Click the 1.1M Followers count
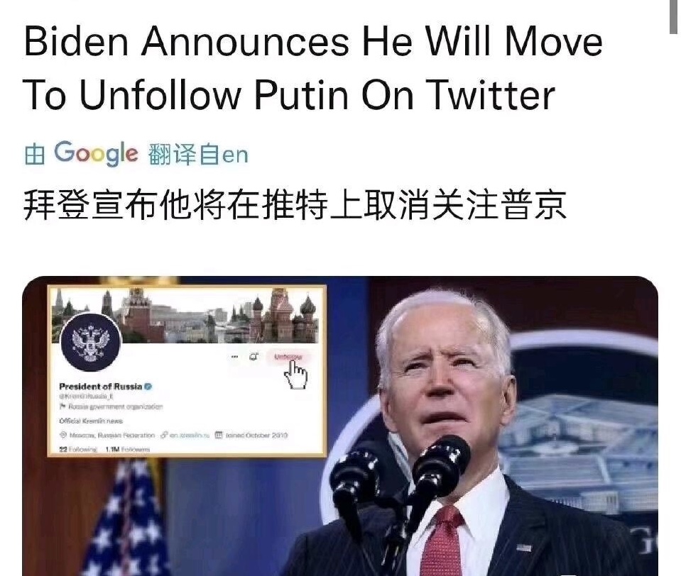Viewport: 681px width, 576px height. click(128, 449)
